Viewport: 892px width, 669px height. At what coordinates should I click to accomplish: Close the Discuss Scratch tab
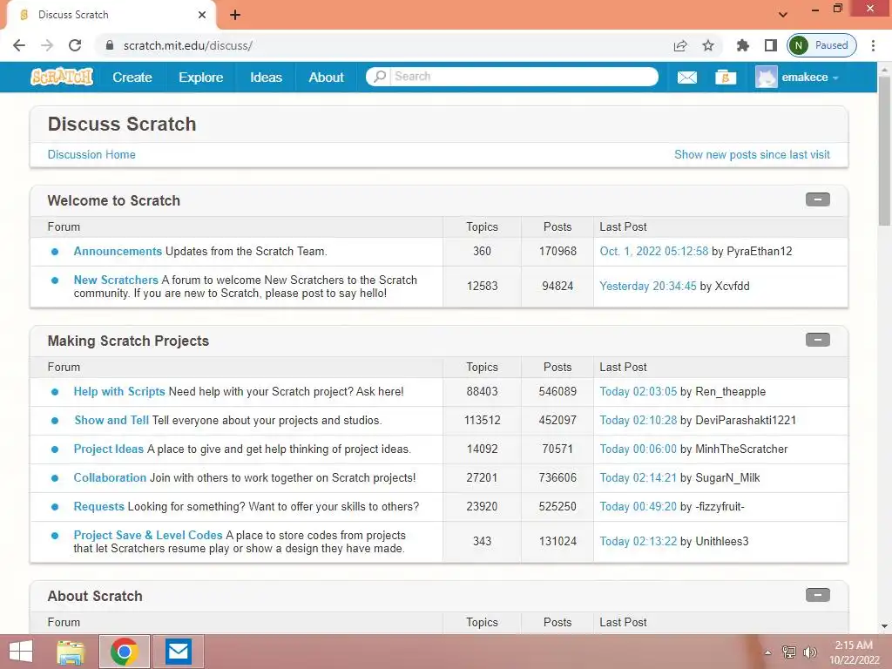pos(202,15)
